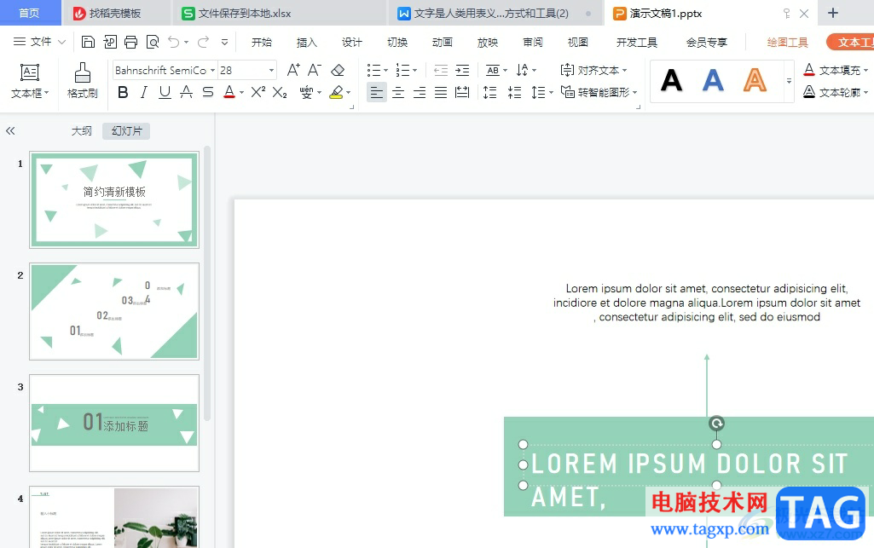Select slide 2 thumbnail
Screen dimensions: 874x548
114,311
